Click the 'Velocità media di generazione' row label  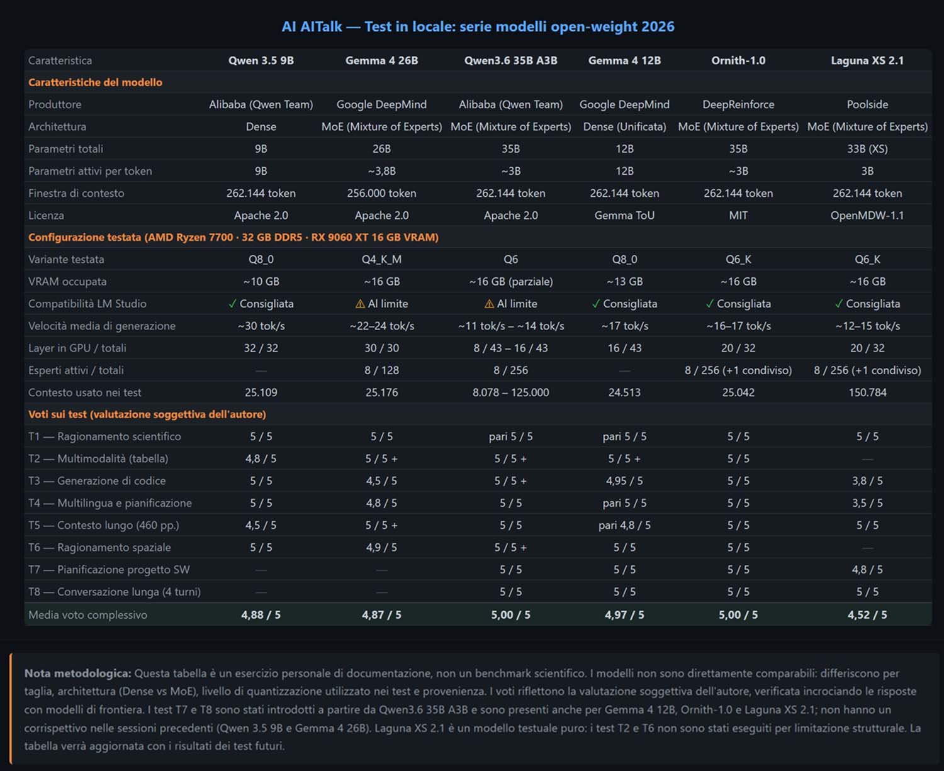tap(102, 326)
